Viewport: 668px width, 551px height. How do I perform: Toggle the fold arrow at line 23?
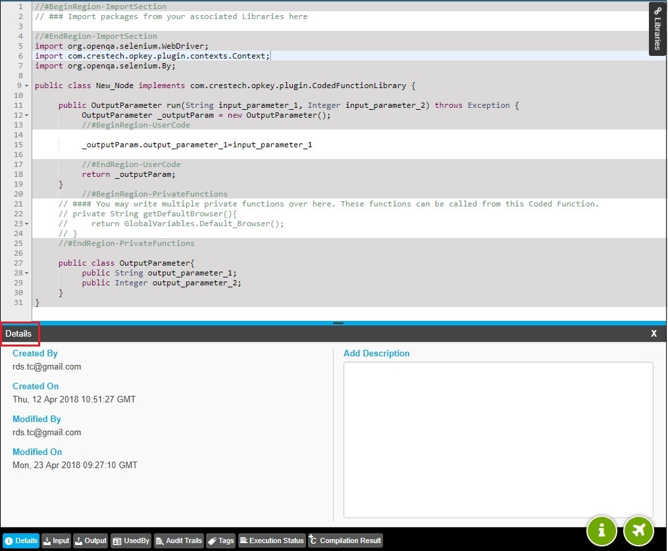tap(26, 224)
